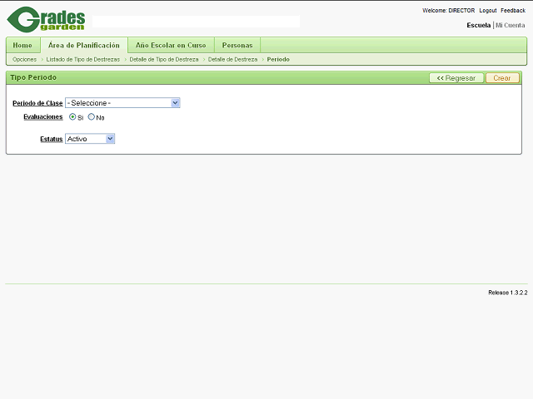Switch to Área de Planificación tab
The image size is (533, 399).
(84, 45)
